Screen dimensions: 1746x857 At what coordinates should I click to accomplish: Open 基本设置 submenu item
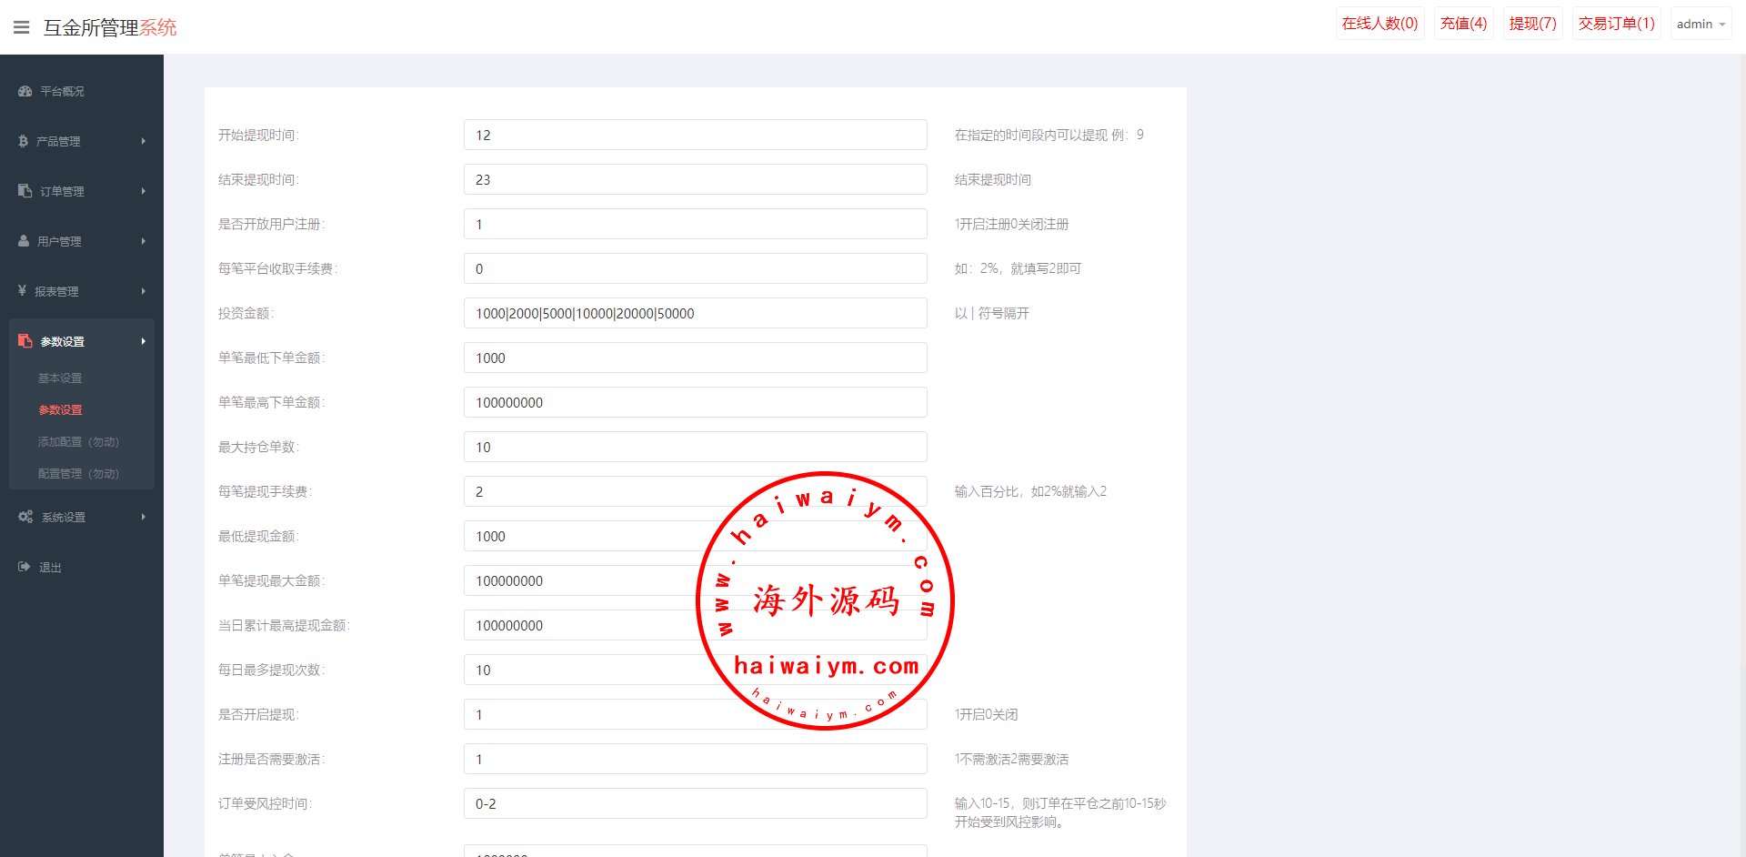[x=60, y=378]
